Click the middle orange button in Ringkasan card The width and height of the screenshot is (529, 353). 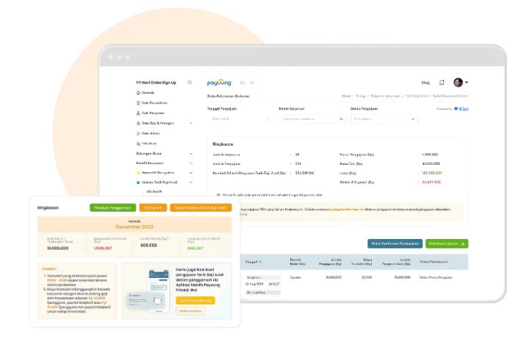153,207
